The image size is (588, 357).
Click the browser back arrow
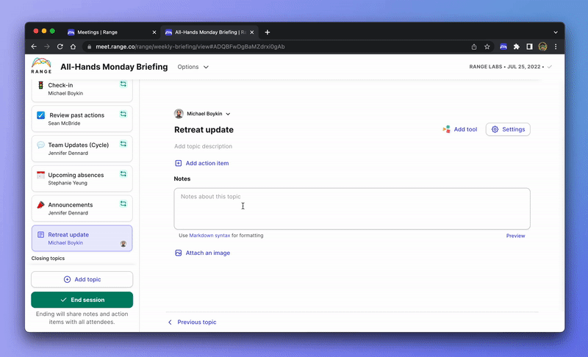[34, 46]
